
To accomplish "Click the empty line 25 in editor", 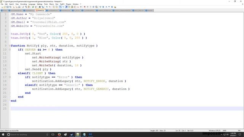I will [127, 108].
